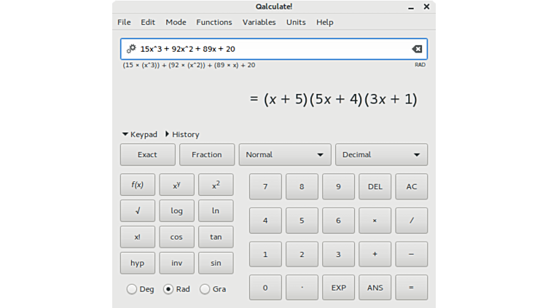Collapse the Keypad section
The width and height of the screenshot is (548, 308).
tap(139, 134)
